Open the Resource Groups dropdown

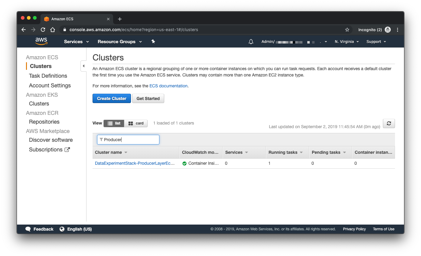pyautogui.click(x=120, y=42)
